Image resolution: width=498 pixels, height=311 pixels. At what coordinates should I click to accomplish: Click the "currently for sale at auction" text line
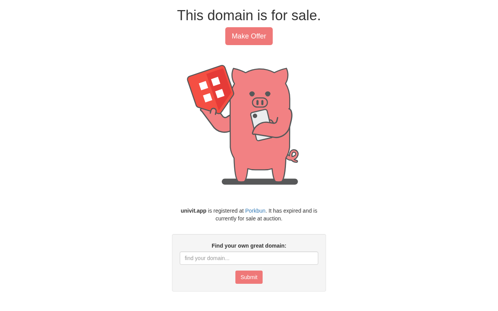(x=249, y=218)
